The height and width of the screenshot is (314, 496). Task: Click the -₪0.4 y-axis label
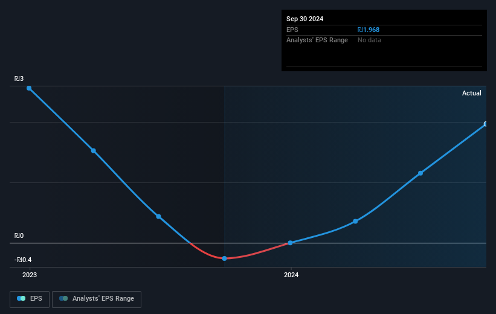tap(23, 260)
